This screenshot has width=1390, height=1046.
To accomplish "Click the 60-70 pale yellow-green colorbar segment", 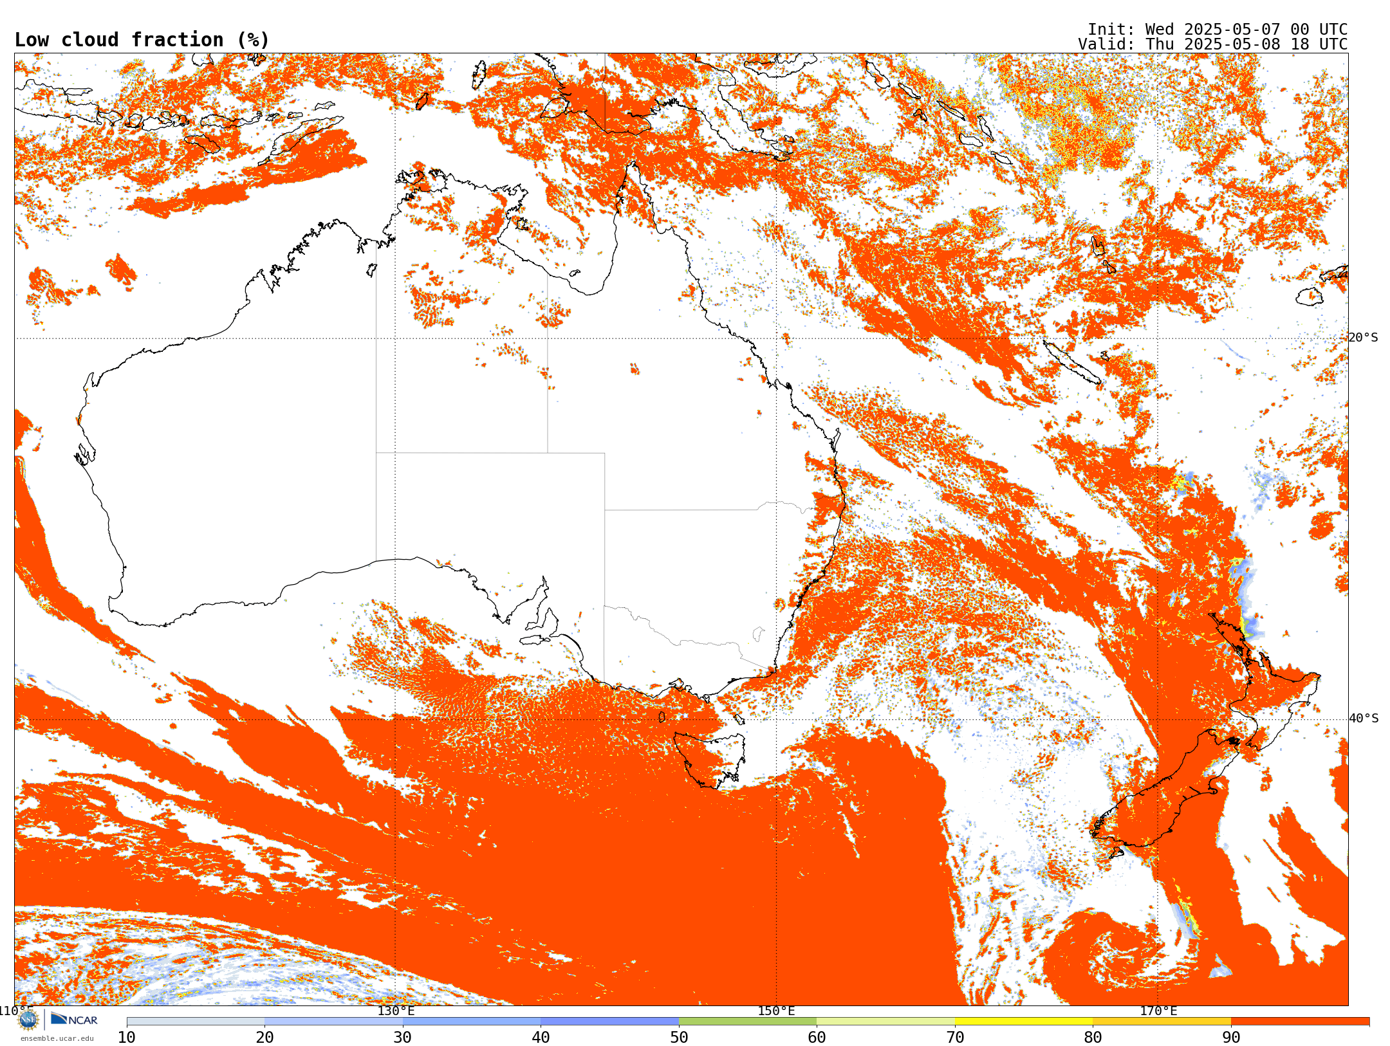I will [x=885, y=1022].
